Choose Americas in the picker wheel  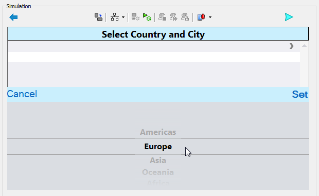[x=158, y=132]
